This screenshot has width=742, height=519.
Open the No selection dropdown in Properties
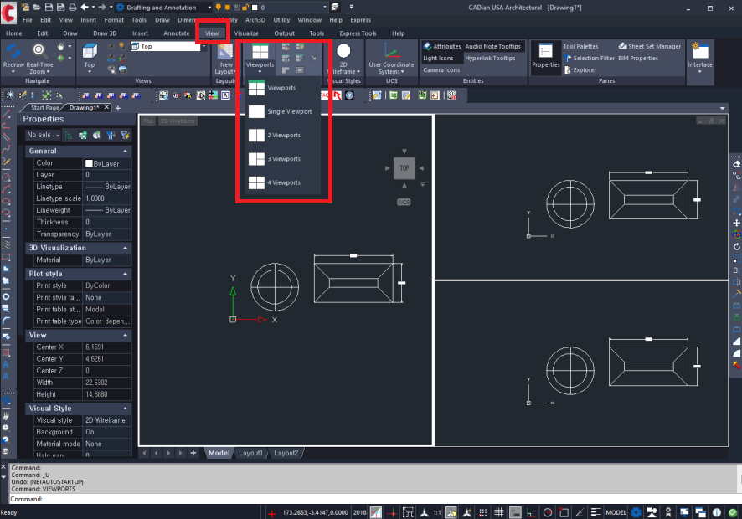point(43,135)
